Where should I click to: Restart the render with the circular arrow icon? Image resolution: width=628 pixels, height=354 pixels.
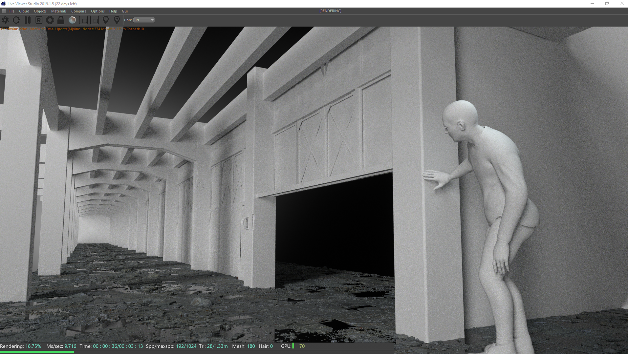coord(16,20)
